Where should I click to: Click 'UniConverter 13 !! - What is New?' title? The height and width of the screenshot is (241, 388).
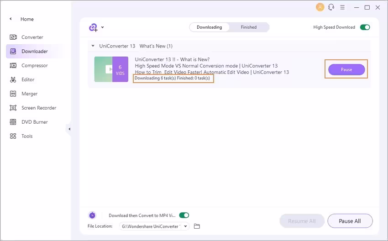[172, 59]
